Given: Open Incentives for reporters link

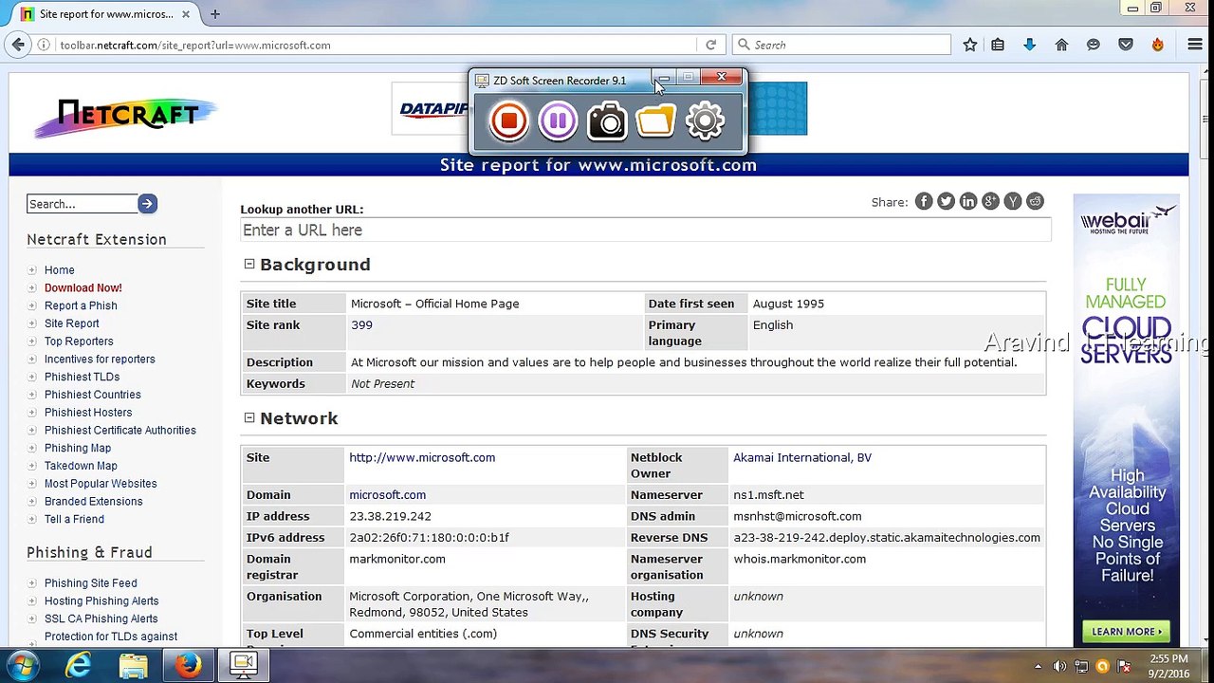Looking at the screenshot, I should [x=100, y=359].
